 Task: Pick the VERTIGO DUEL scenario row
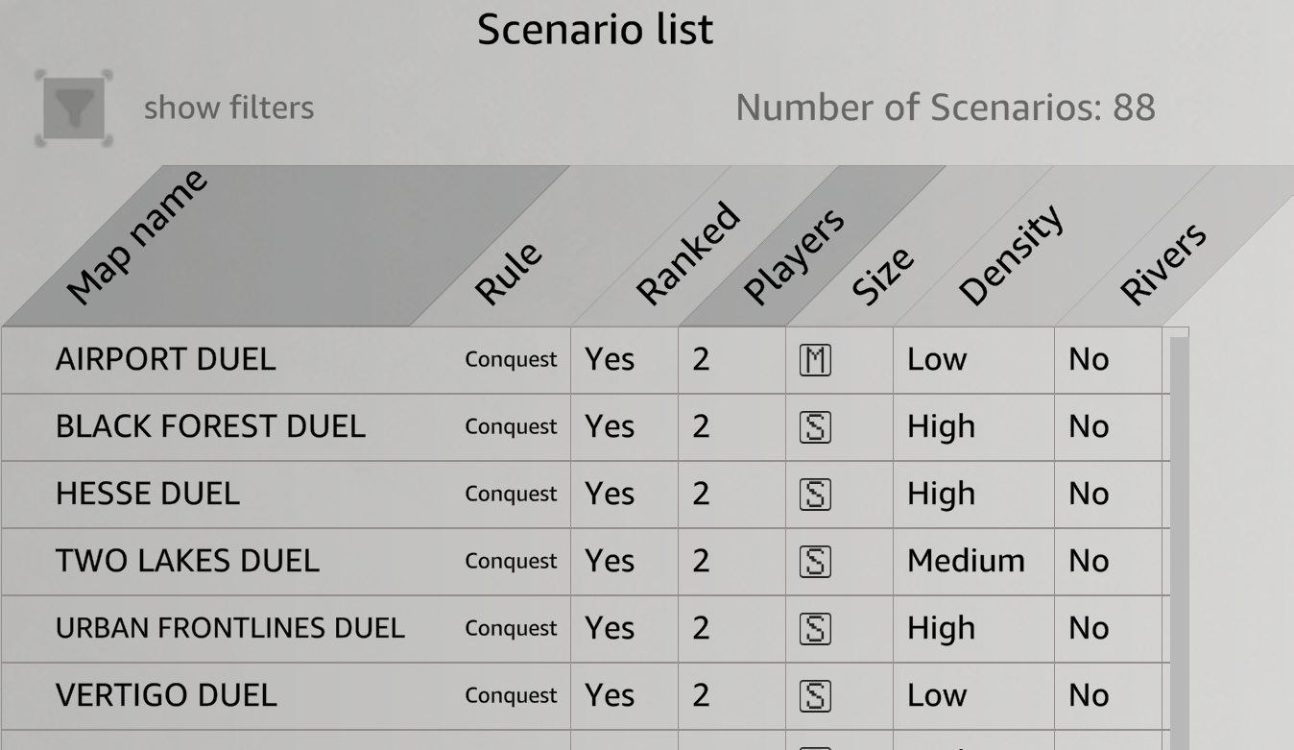point(166,696)
